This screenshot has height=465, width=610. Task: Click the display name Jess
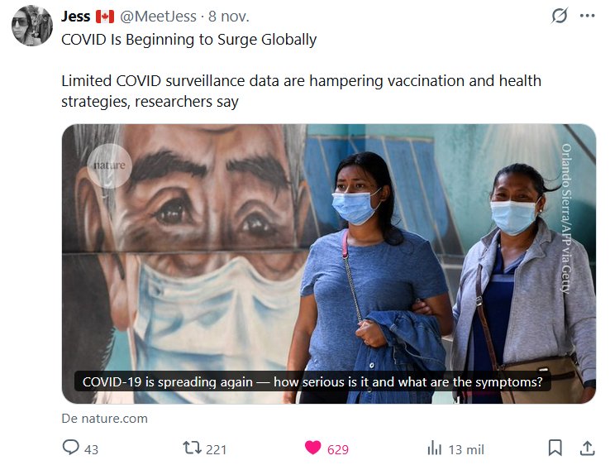(x=75, y=17)
